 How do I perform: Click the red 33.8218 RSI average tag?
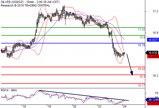pos(153,103)
